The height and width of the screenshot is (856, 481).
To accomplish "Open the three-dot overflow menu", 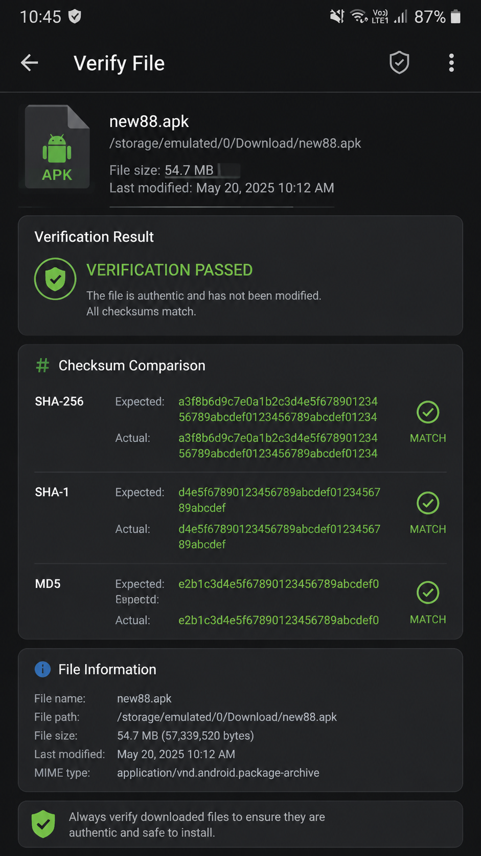I will coord(451,63).
